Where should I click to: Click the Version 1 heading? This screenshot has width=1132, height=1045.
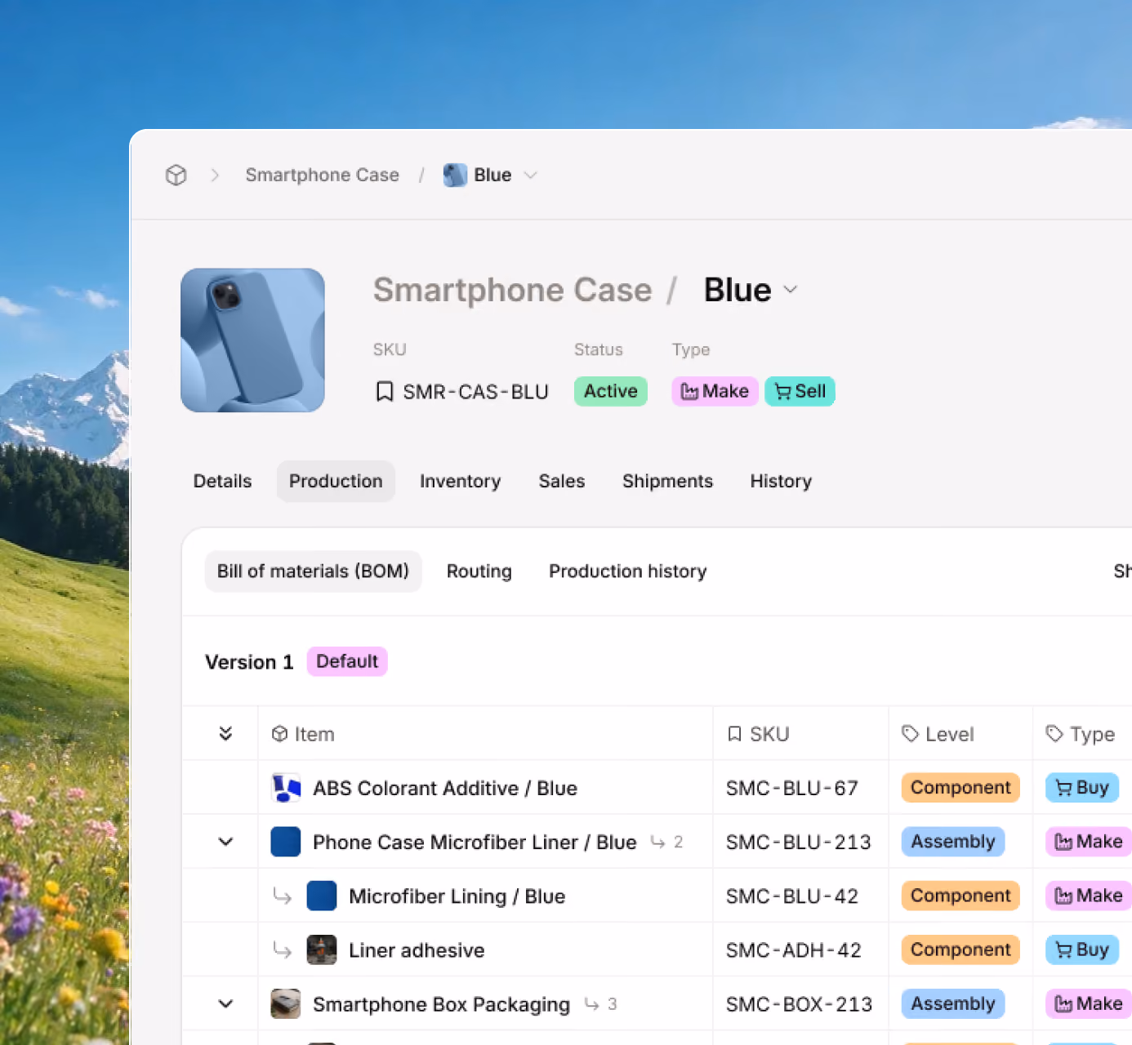click(x=249, y=662)
